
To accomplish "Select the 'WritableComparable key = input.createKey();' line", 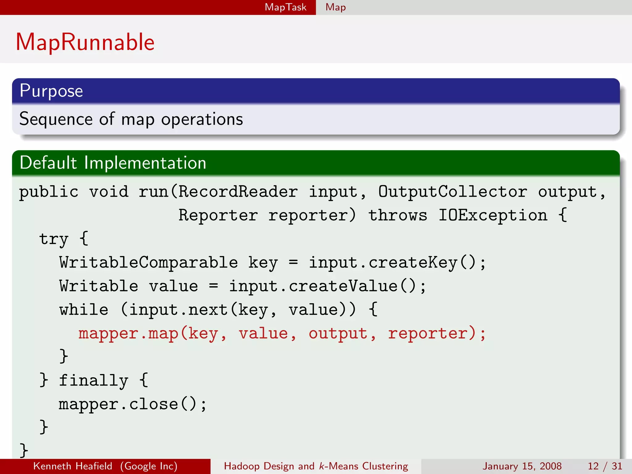I will coord(272,263).
